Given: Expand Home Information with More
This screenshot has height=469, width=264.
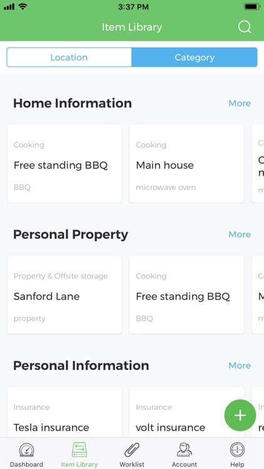Looking at the screenshot, I should (x=240, y=103).
